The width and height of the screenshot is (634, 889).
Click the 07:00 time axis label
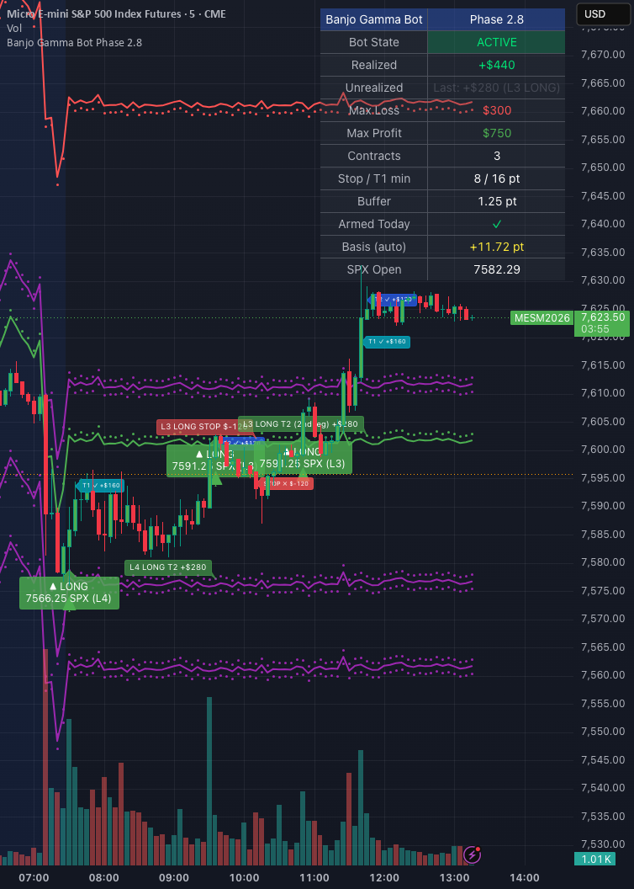(34, 878)
